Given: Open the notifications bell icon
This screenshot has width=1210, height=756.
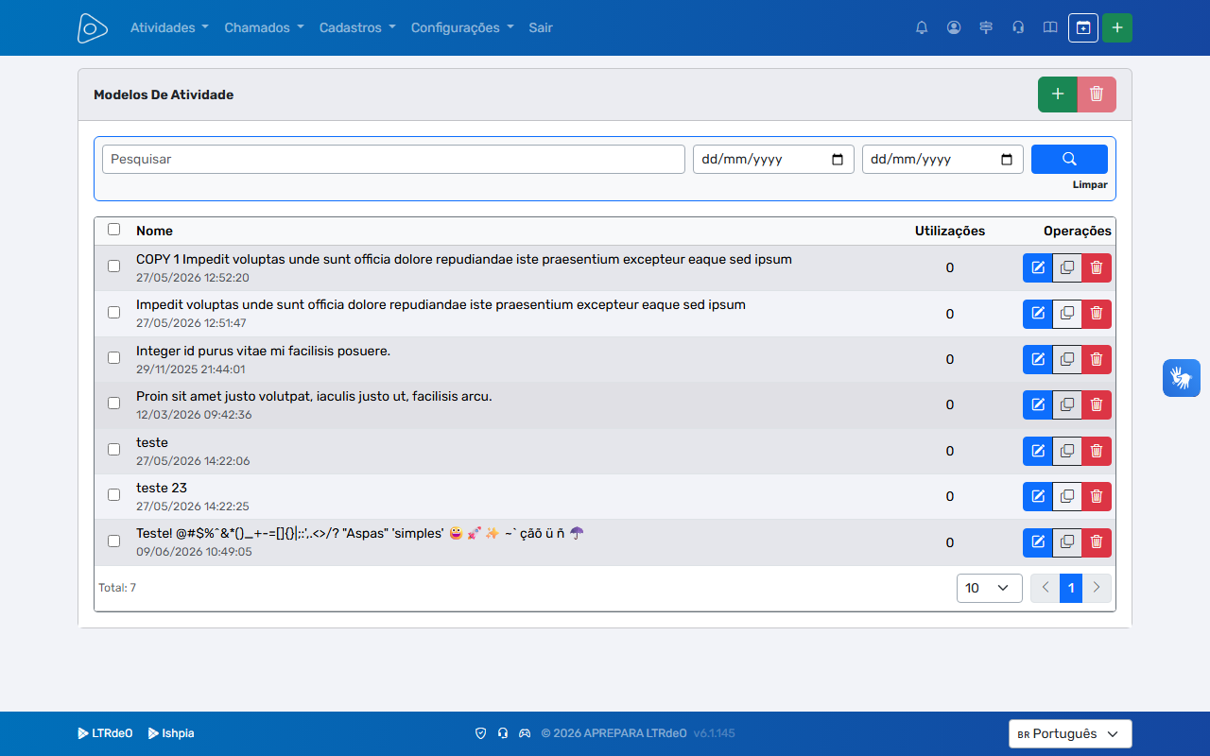Looking at the screenshot, I should tap(922, 27).
